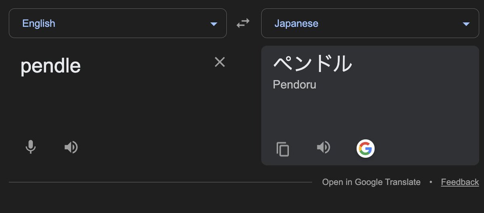Open in Google Translate link
The width and height of the screenshot is (484, 213).
click(x=371, y=182)
